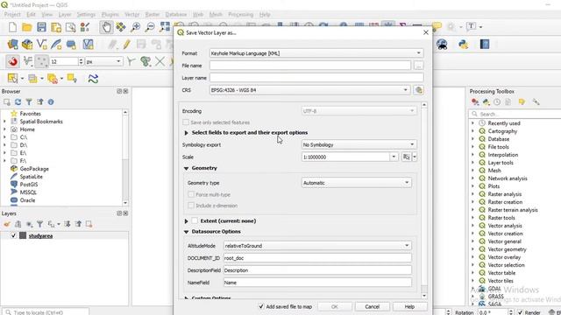The image size is (561, 315).
Task: Select GeoPackage in Browser tree
Action: tap(34, 169)
